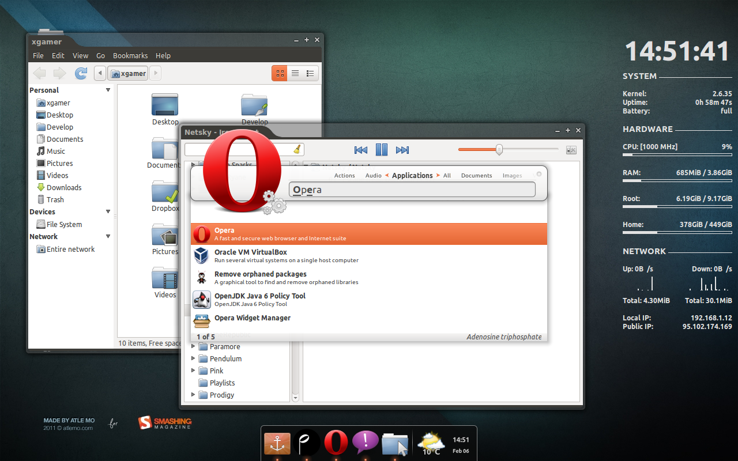Expand the Paramore folder in music tree

point(193,346)
